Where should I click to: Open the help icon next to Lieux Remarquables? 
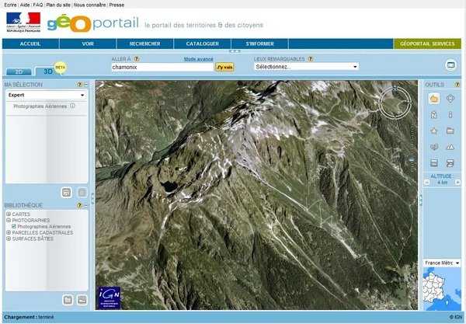tap(310, 59)
